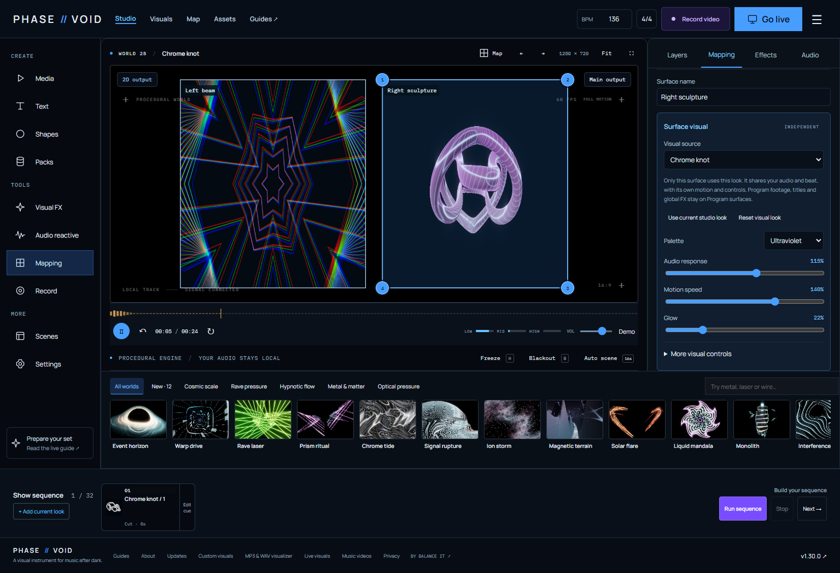
Task: Toggle the loop icon near timecode
Action: (x=211, y=331)
